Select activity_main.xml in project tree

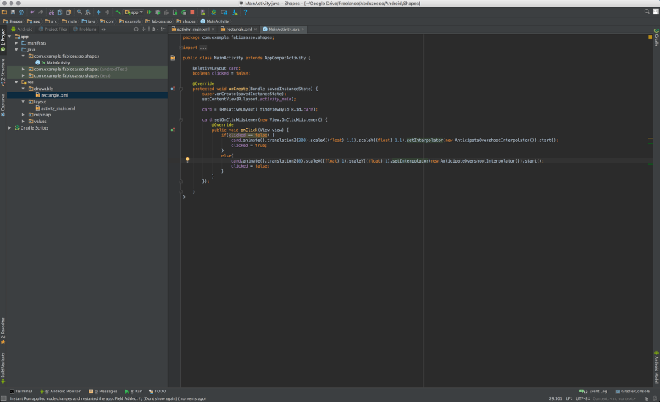55,108
